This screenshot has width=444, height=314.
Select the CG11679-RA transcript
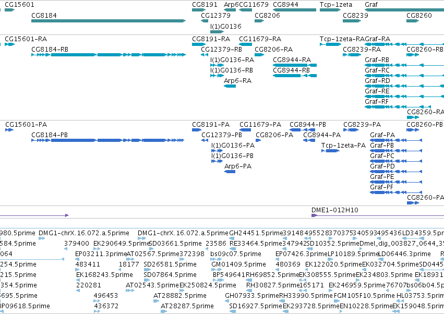pyautogui.click(x=246, y=44)
